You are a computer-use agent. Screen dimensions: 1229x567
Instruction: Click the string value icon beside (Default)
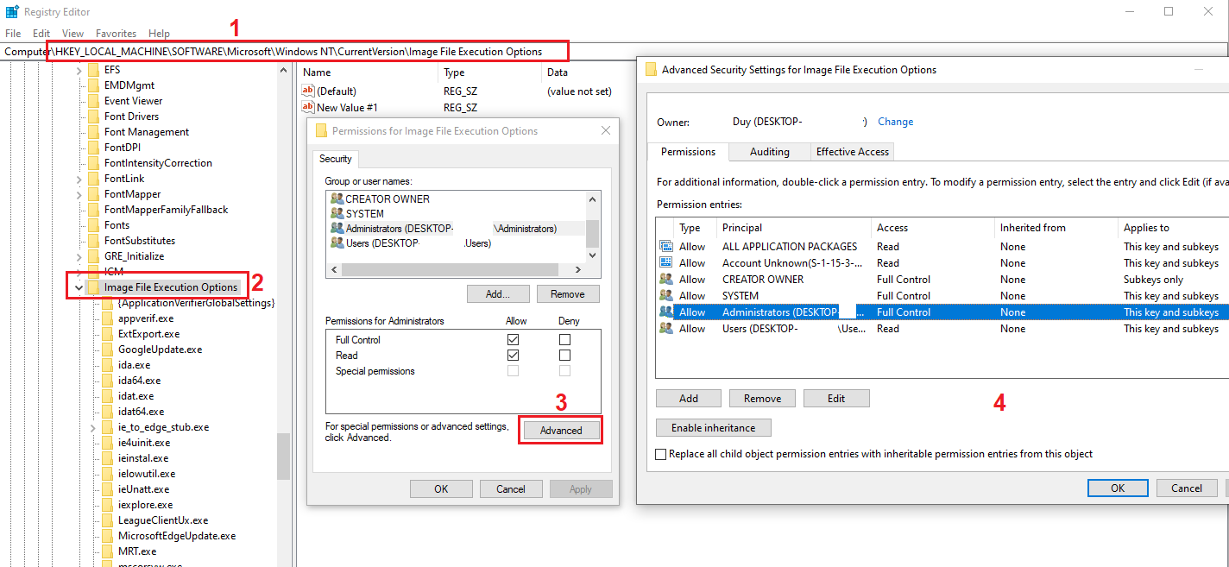click(x=308, y=90)
